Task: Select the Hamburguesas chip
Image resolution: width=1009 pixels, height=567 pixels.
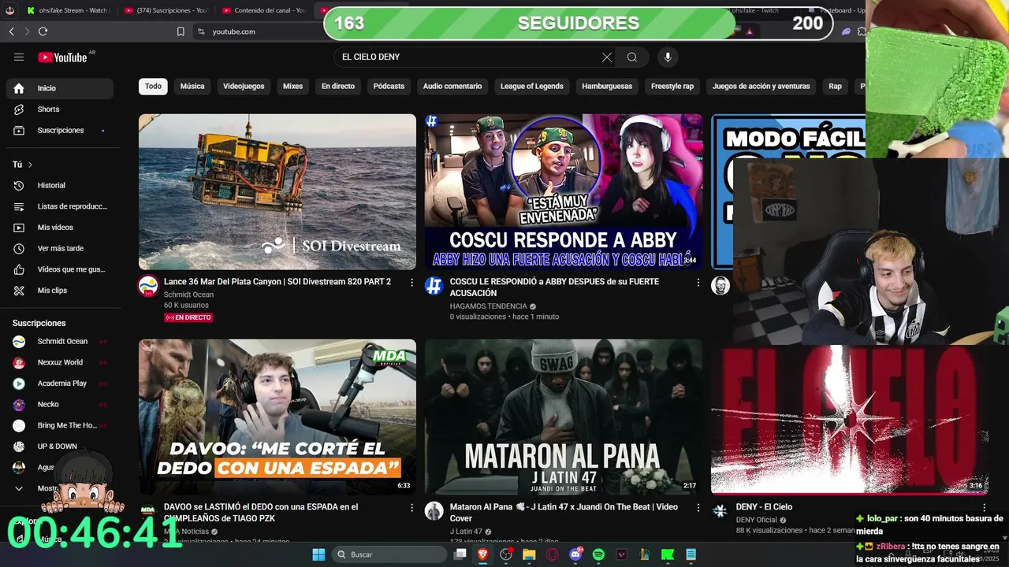Action: click(607, 86)
